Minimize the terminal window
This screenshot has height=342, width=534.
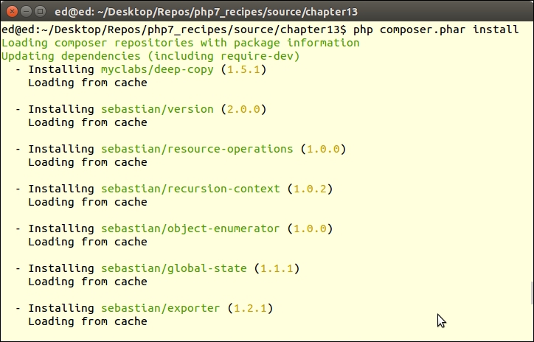(x=24, y=11)
